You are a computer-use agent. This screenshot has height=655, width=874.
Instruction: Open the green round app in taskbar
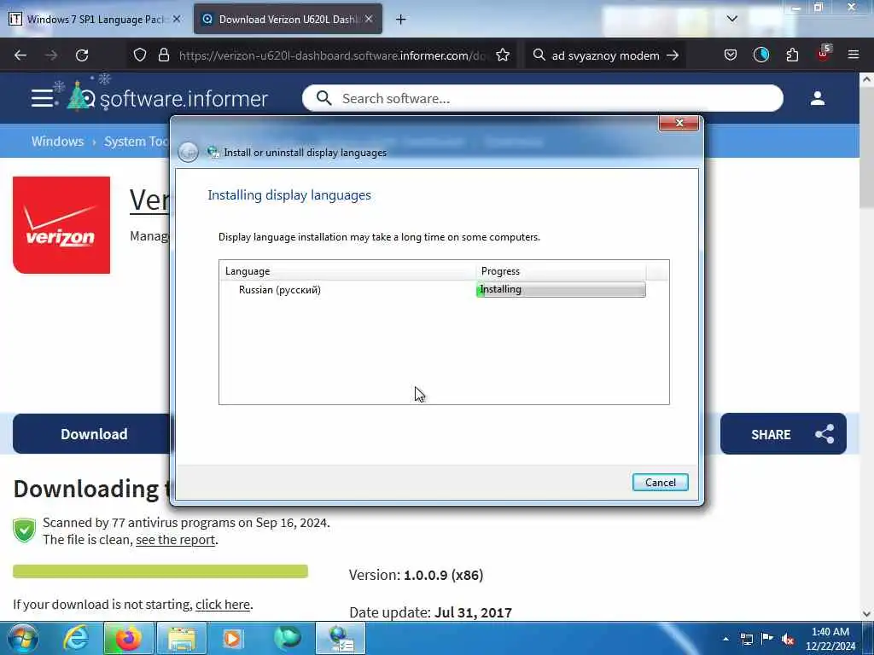point(287,638)
